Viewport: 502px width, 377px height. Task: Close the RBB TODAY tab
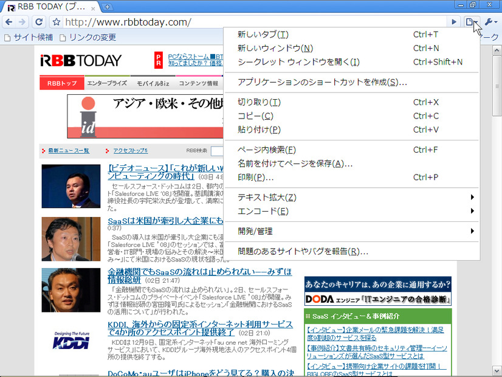click(93, 9)
